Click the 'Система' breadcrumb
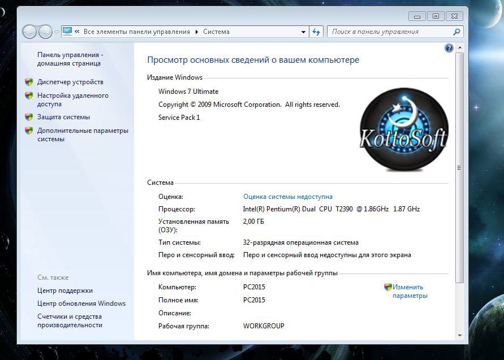Image resolution: width=504 pixels, height=360 pixels. pos(216,32)
